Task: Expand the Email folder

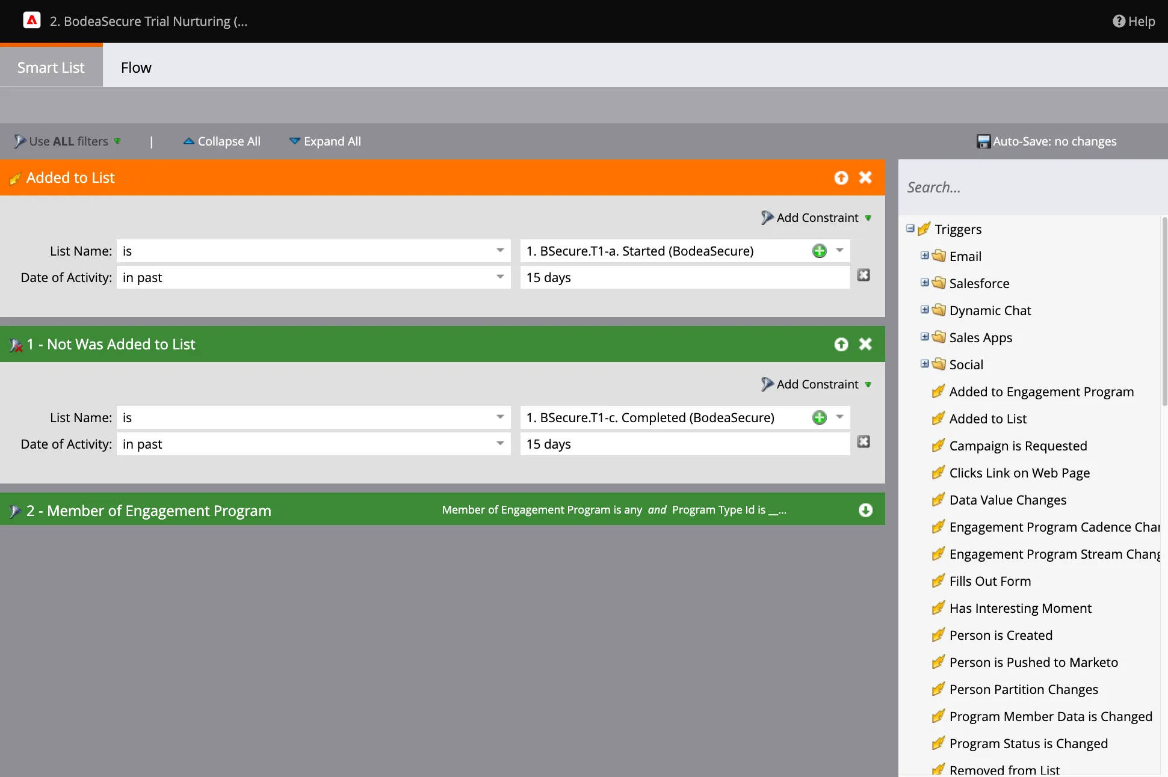Action: [x=925, y=256]
